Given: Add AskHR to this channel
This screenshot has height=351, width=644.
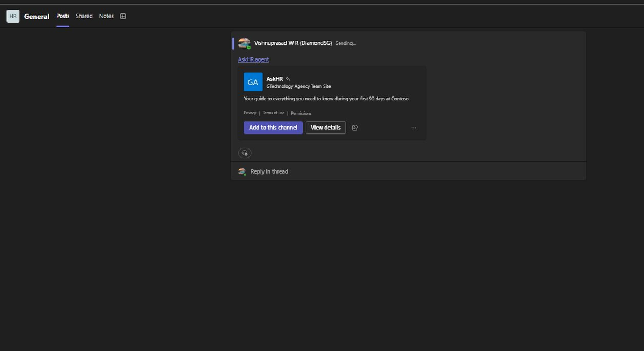Looking at the screenshot, I should coord(273,127).
